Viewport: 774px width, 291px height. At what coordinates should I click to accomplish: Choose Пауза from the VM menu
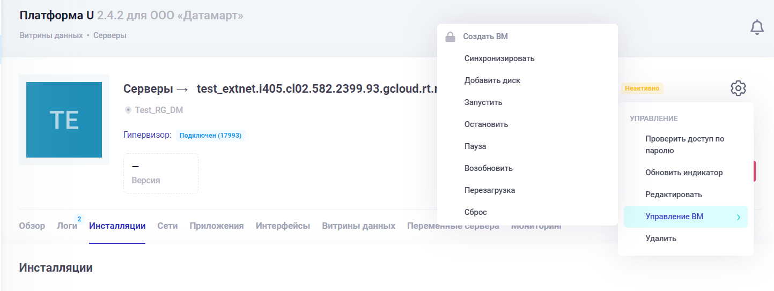475,146
